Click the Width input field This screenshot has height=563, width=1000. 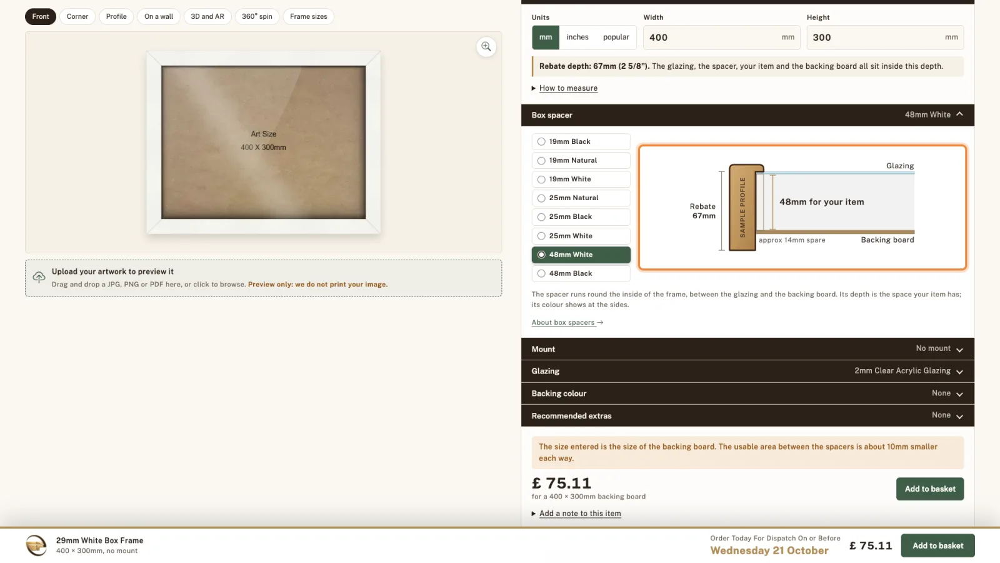coord(722,38)
